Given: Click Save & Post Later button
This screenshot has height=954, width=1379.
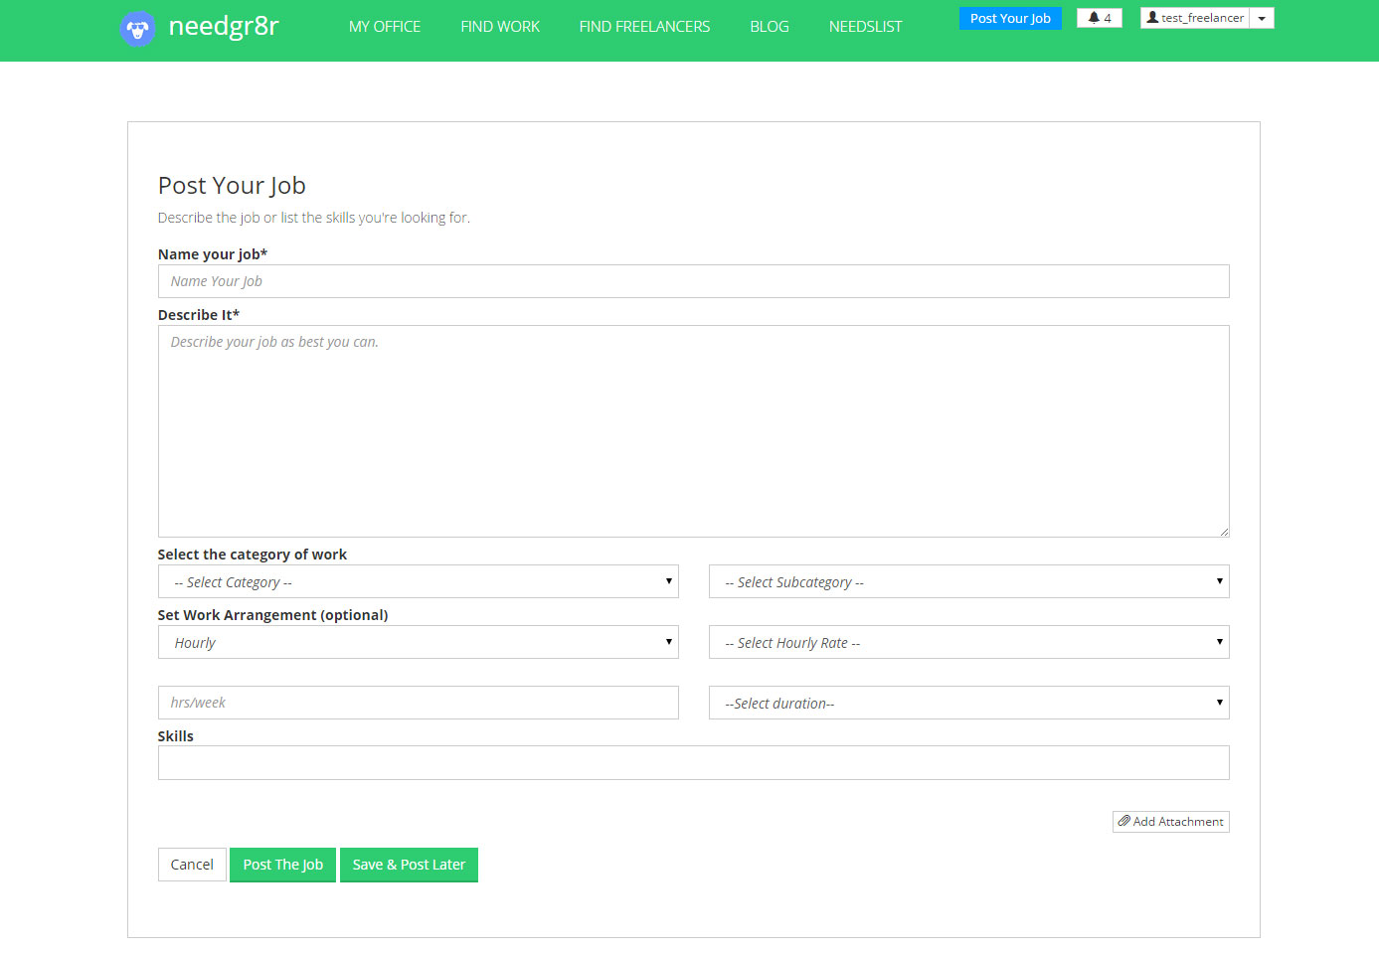Looking at the screenshot, I should click(409, 865).
